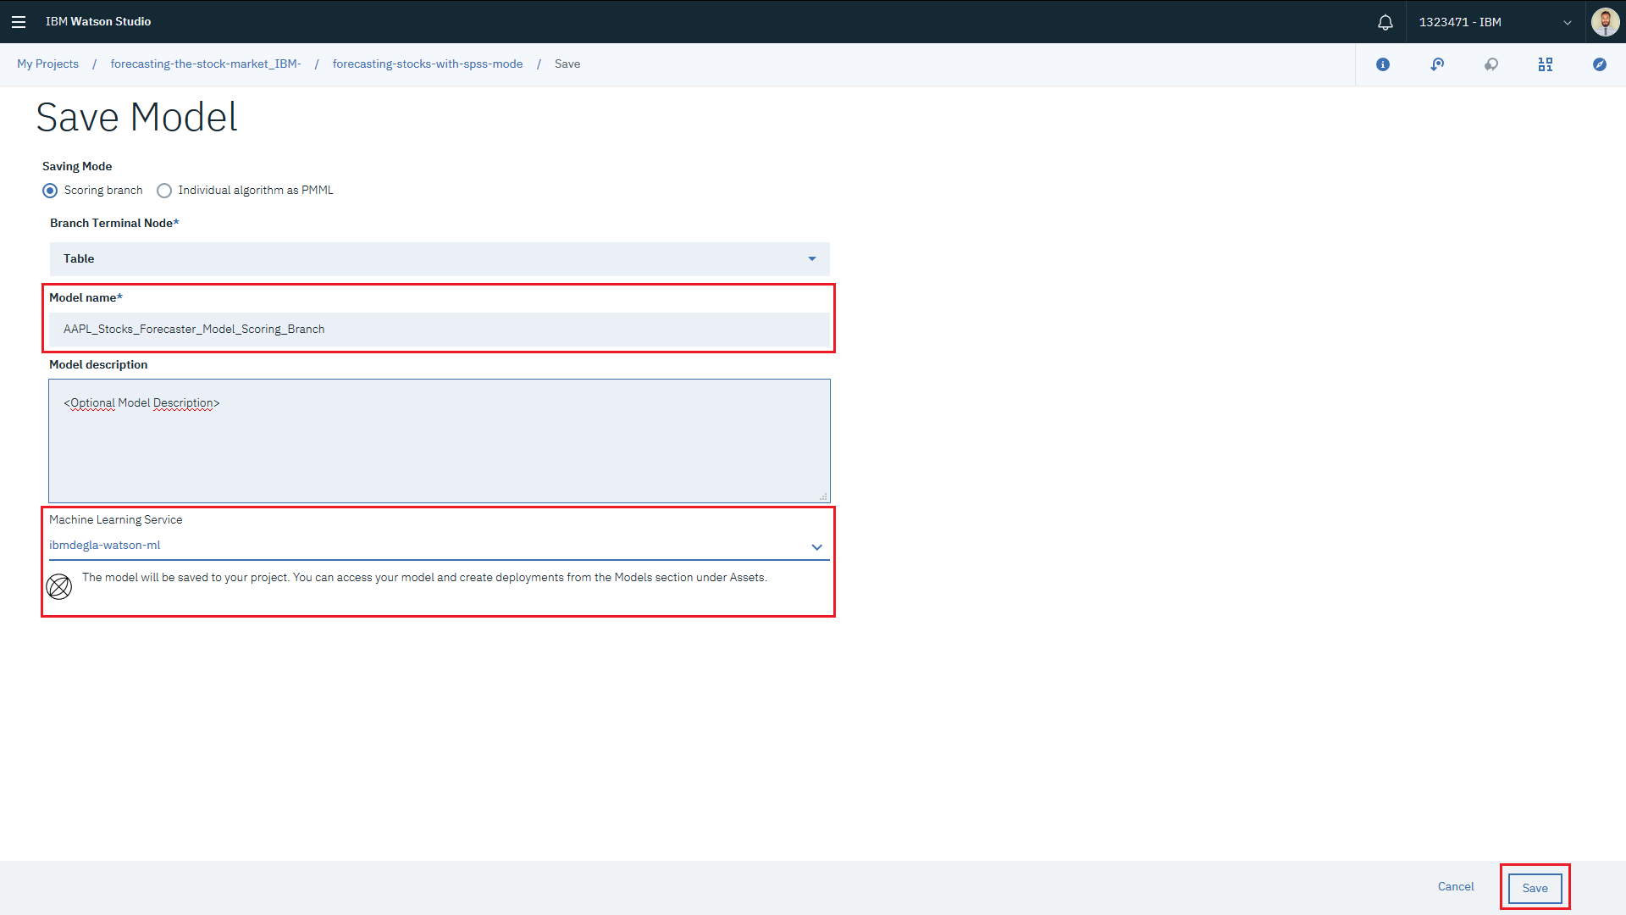Open the information panel icon
This screenshot has width=1626, height=915.
click(1383, 64)
